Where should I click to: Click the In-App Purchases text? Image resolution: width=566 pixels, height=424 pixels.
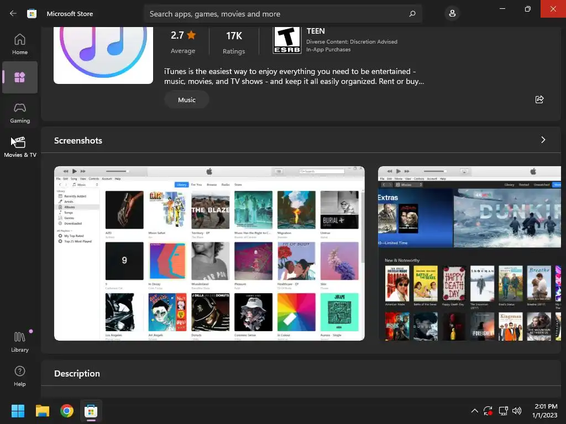click(x=328, y=50)
